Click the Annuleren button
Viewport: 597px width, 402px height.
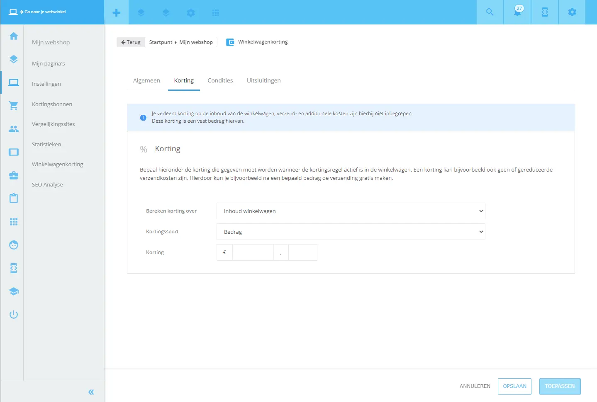475,386
